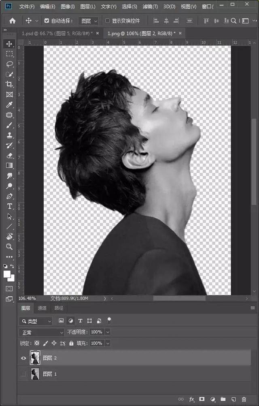The width and height of the screenshot is (259, 406).
Task: Show 图层 1 by clicking its visibility box
Action: click(23, 374)
